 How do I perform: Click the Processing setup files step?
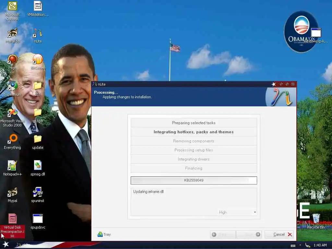(194, 150)
